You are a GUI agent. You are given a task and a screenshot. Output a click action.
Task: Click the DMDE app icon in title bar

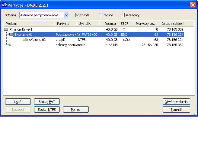click(x=4, y=5)
